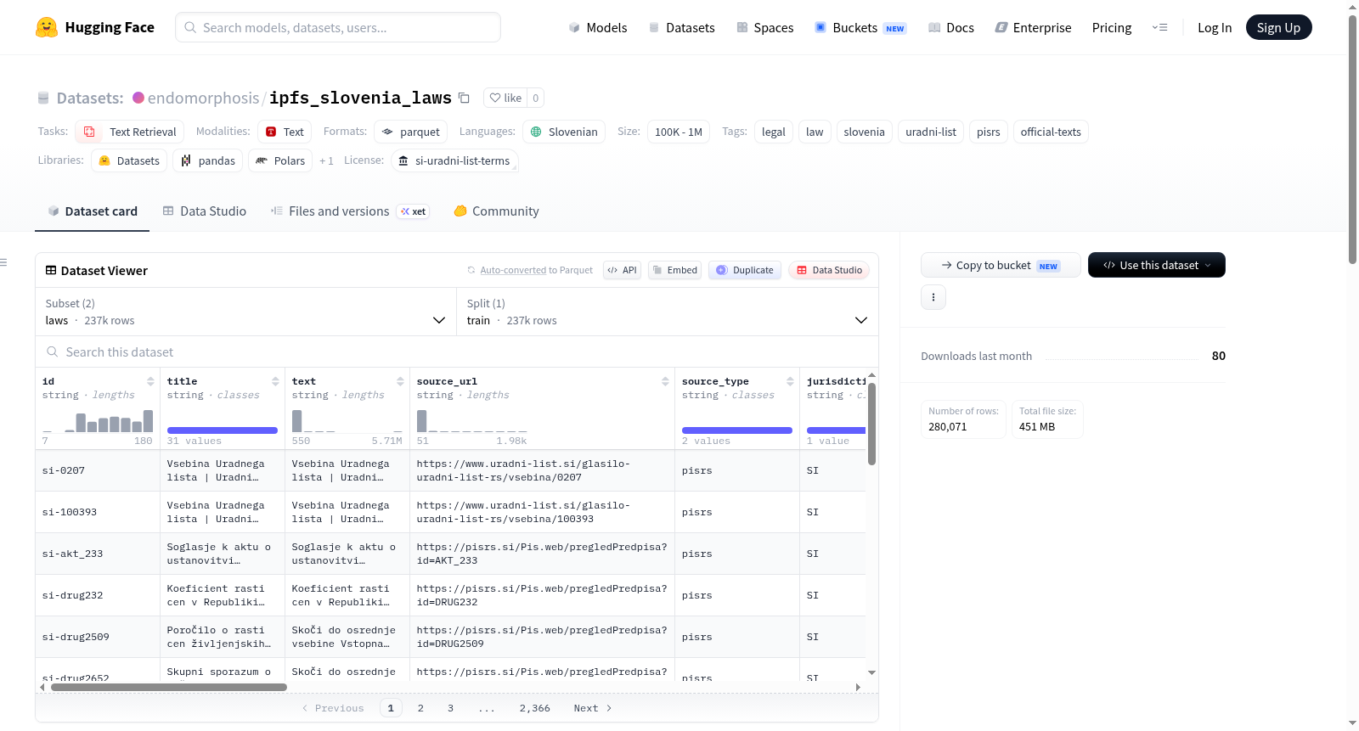
Task: Go to page 2 of the table
Action: pyautogui.click(x=420, y=708)
